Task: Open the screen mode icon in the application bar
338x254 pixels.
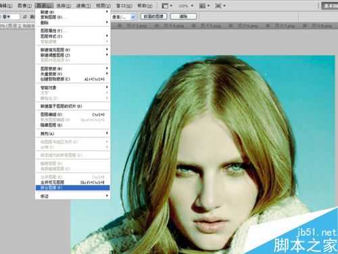Action: coord(220,5)
